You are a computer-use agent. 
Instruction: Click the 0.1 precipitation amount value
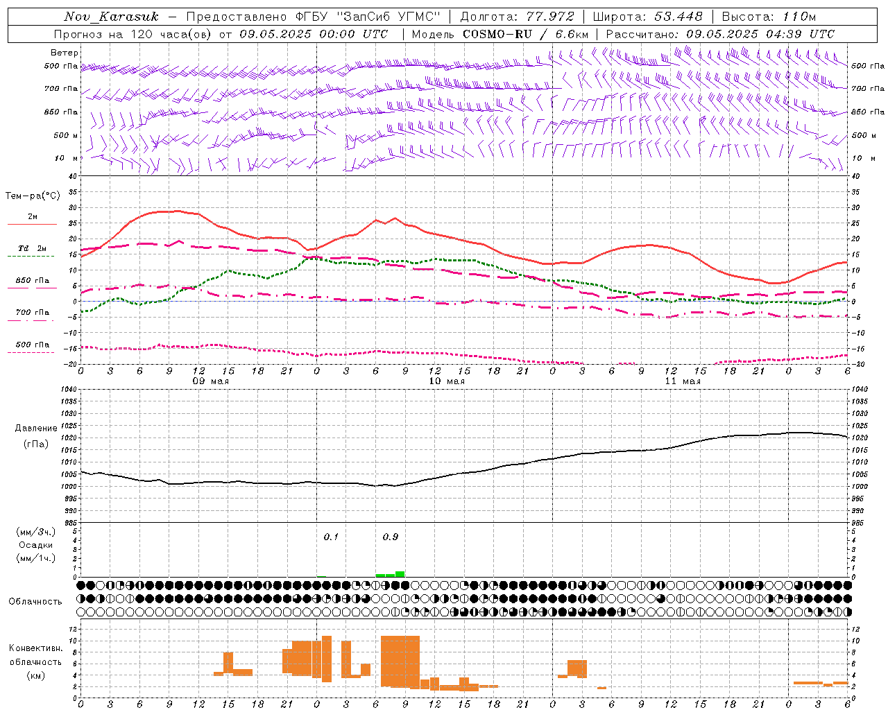pyautogui.click(x=331, y=537)
